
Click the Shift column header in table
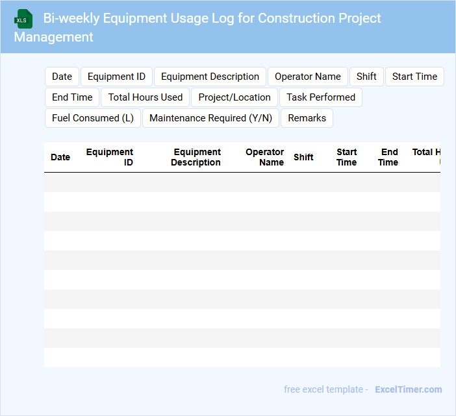point(303,157)
